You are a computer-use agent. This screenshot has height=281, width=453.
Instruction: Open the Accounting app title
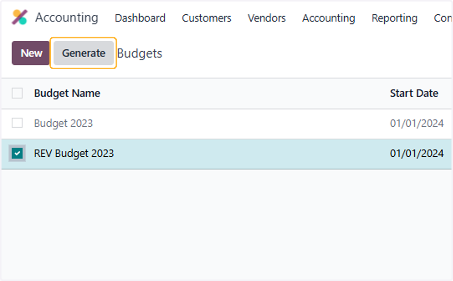(67, 18)
